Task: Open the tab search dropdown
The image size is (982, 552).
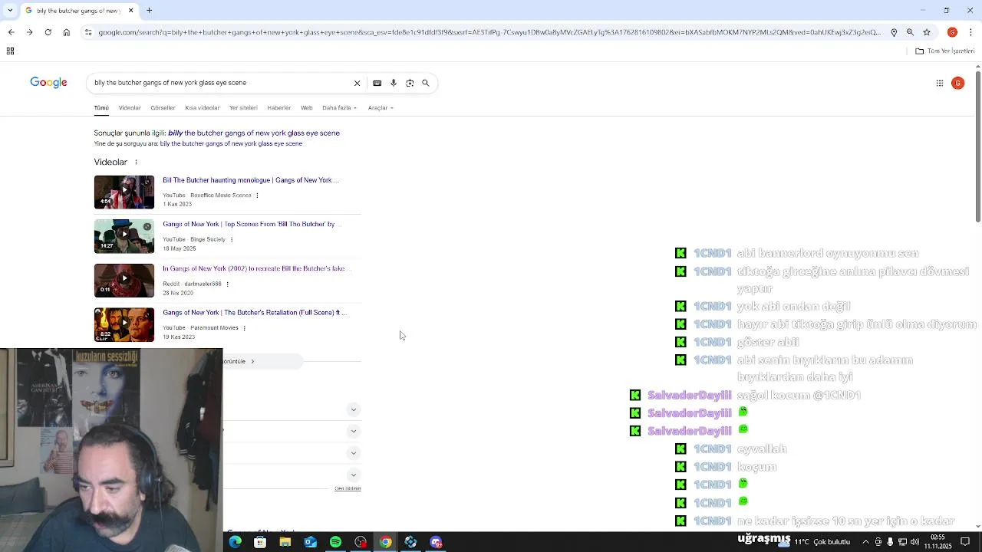Action: [x=9, y=11]
